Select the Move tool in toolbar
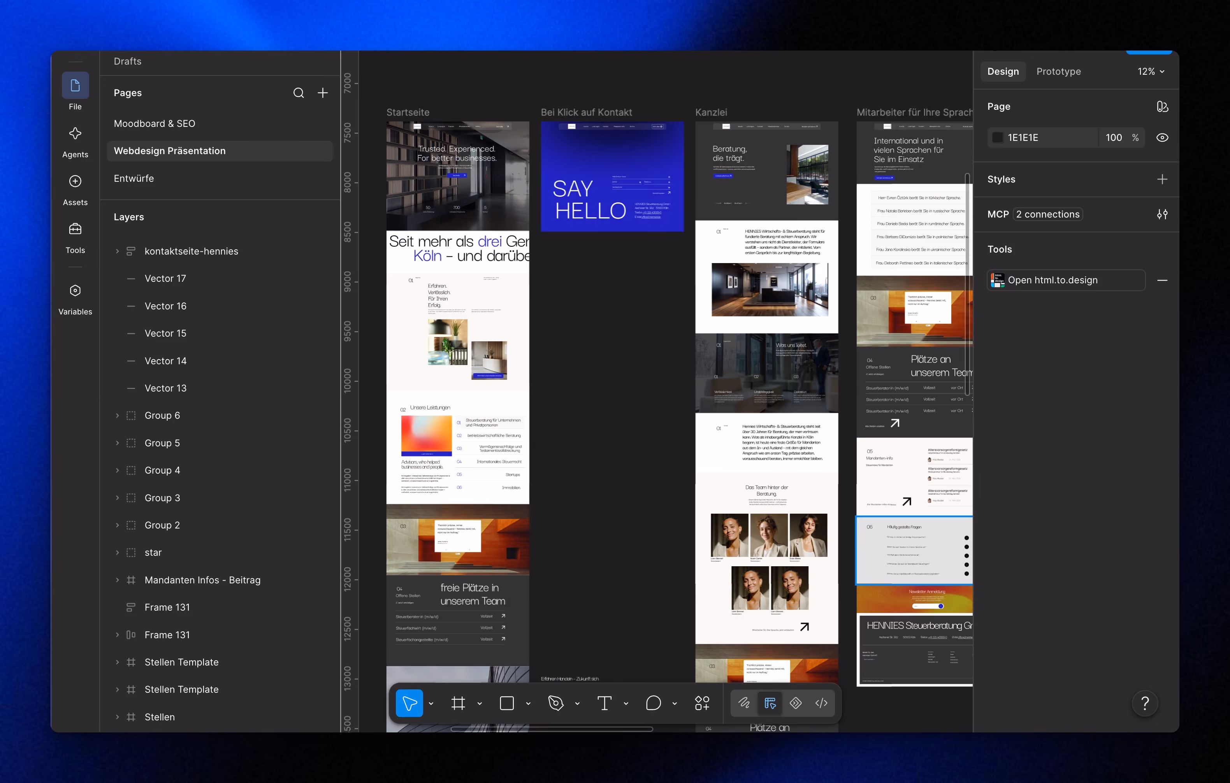Viewport: 1230px width, 783px height. [x=409, y=703]
